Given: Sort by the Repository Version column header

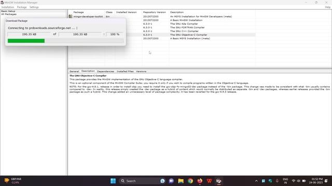Looking at the screenshot, I should pos(155,12).
